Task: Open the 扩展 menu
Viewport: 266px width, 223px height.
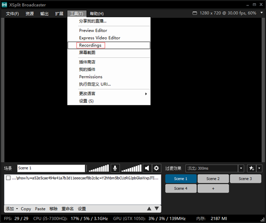Action: point(59,14)
